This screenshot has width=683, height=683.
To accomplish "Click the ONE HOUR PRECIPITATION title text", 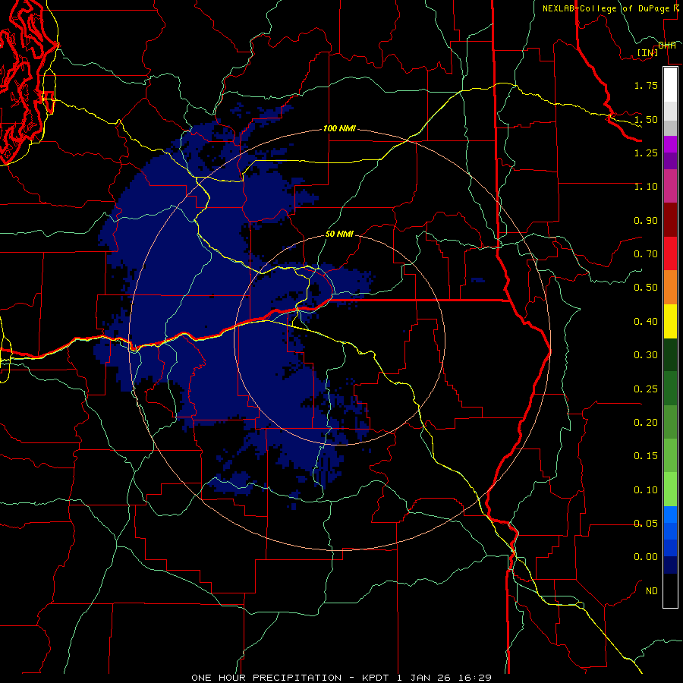I will pos(266,678).
